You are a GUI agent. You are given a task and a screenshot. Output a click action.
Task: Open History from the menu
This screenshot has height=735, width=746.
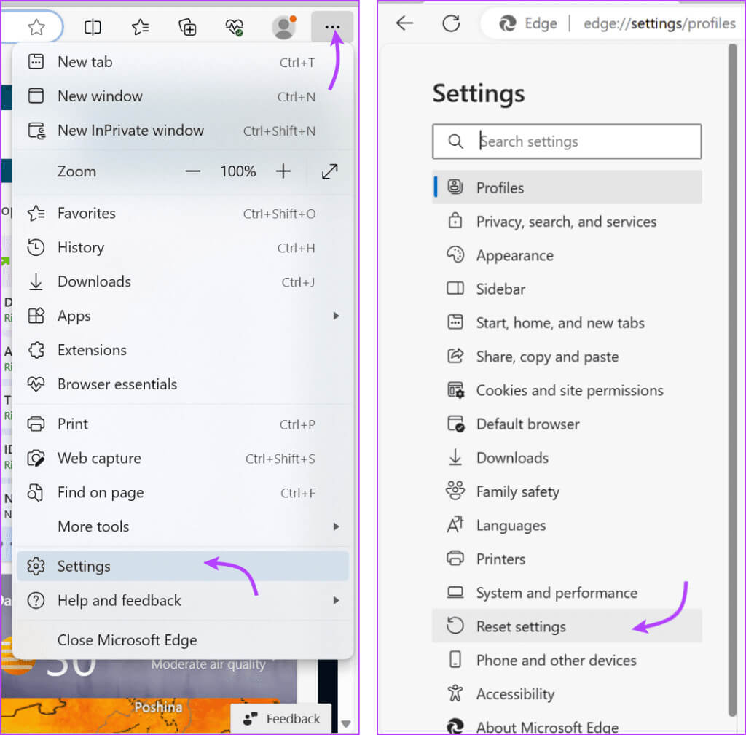[183, 247]
